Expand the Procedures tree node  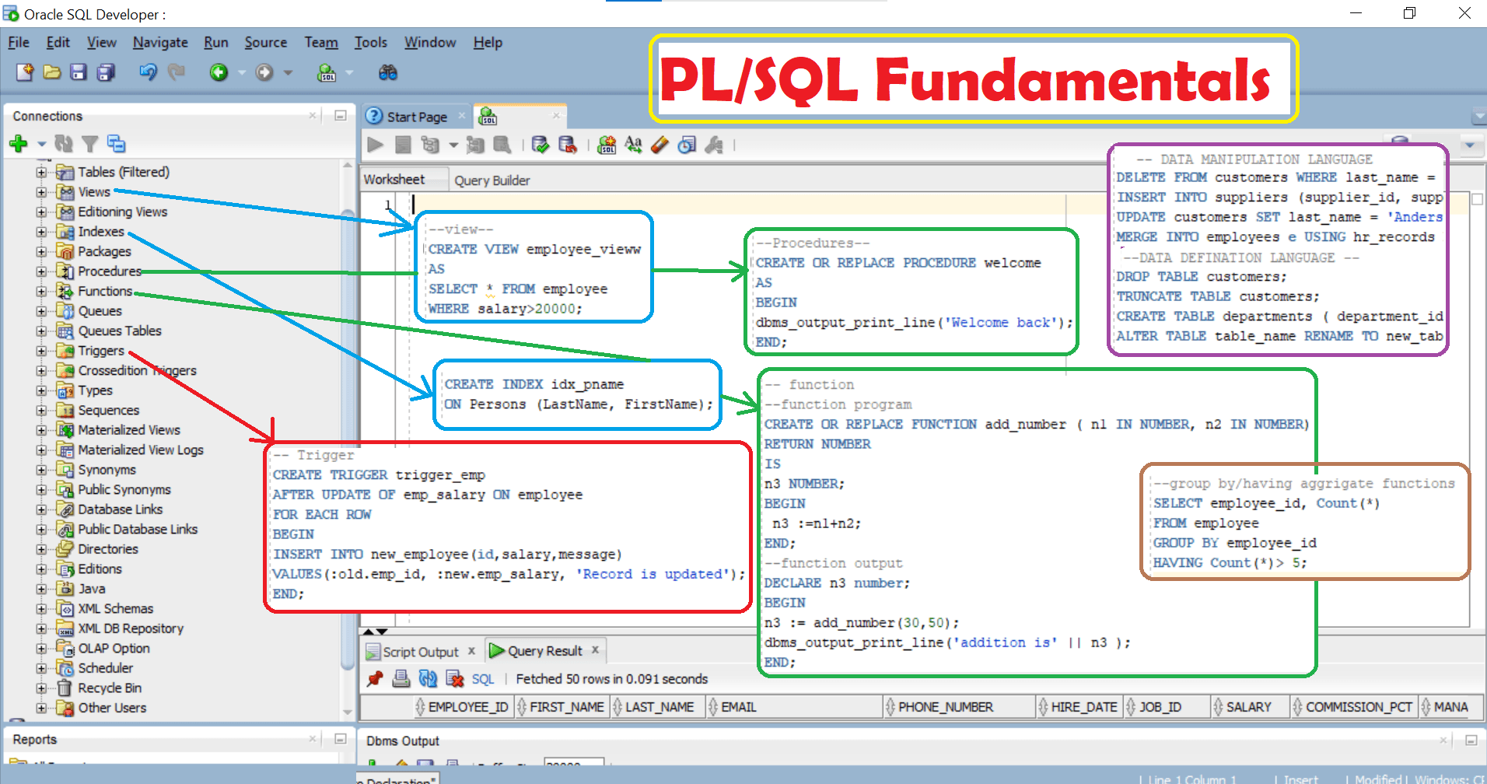41,271
